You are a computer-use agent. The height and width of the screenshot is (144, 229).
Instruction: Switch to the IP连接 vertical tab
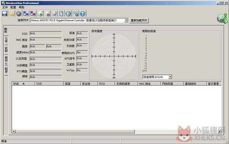click(6, 60)
